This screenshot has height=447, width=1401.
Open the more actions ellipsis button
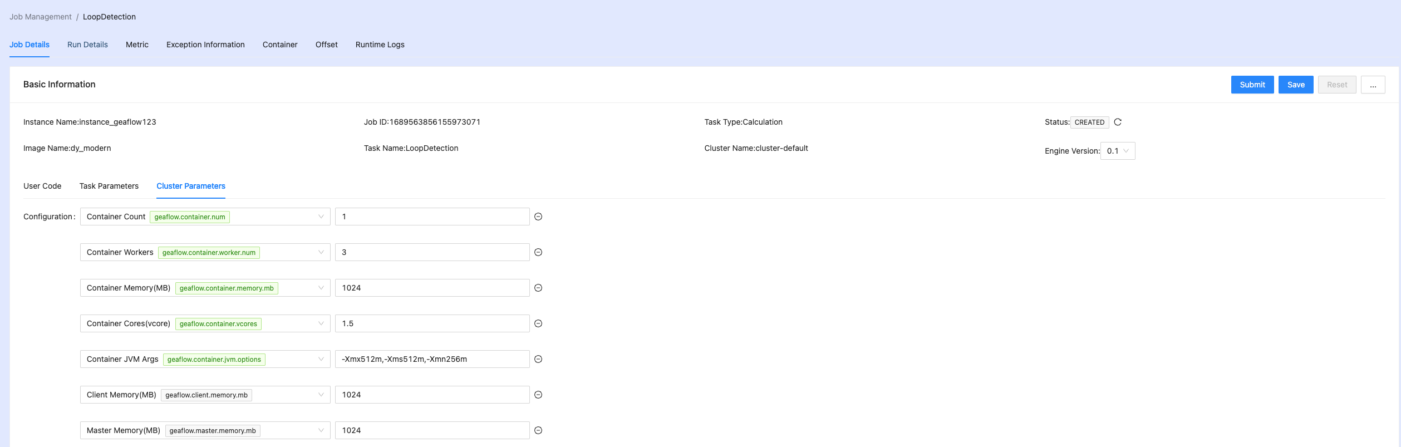click(1373, 85)
